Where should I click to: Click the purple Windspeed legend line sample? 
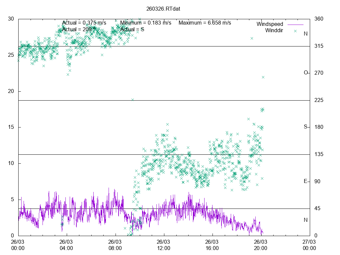295,24
